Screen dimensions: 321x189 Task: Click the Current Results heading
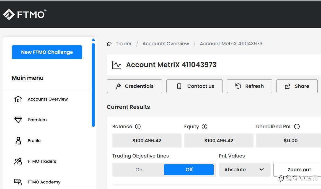point(128,107)
